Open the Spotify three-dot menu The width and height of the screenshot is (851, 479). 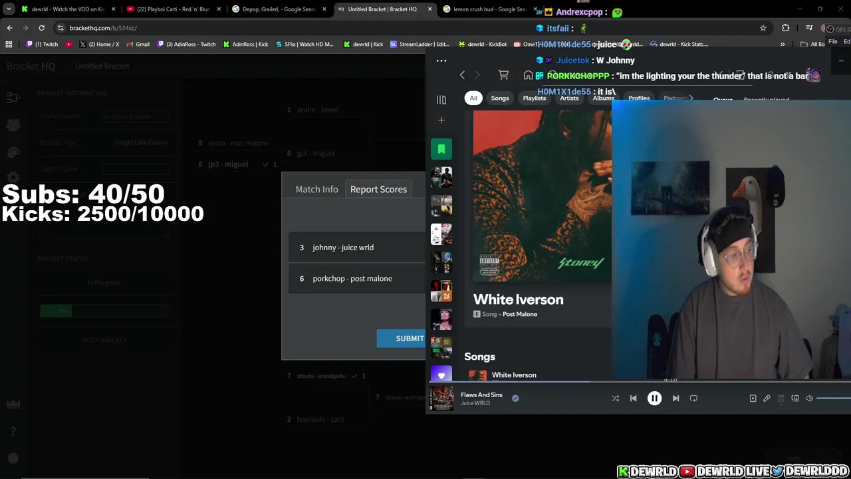click(x=441, y=61)
